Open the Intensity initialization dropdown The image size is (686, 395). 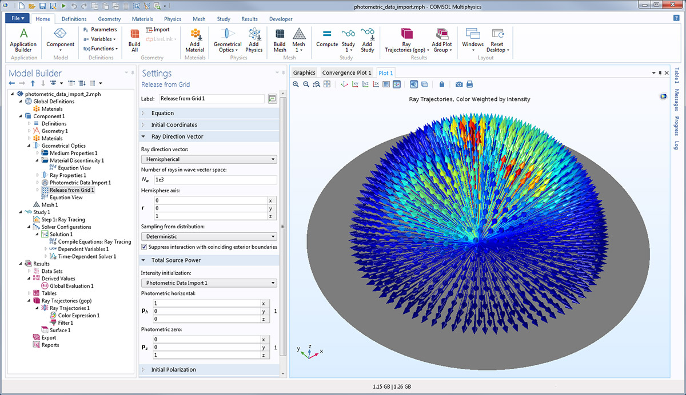tap(209, 283)
